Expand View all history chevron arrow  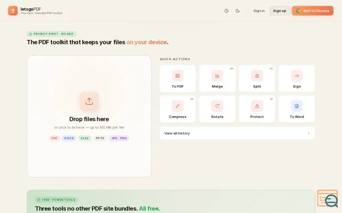pos(308,133)
